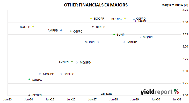This screenshot has height=103, width=189.
Task: Click the Jun-27 x-axis tick label
Action: tap(92, 99)
